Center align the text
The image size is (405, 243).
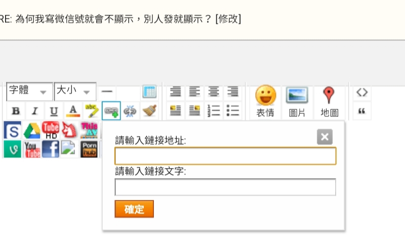click(x=214, y=92)
